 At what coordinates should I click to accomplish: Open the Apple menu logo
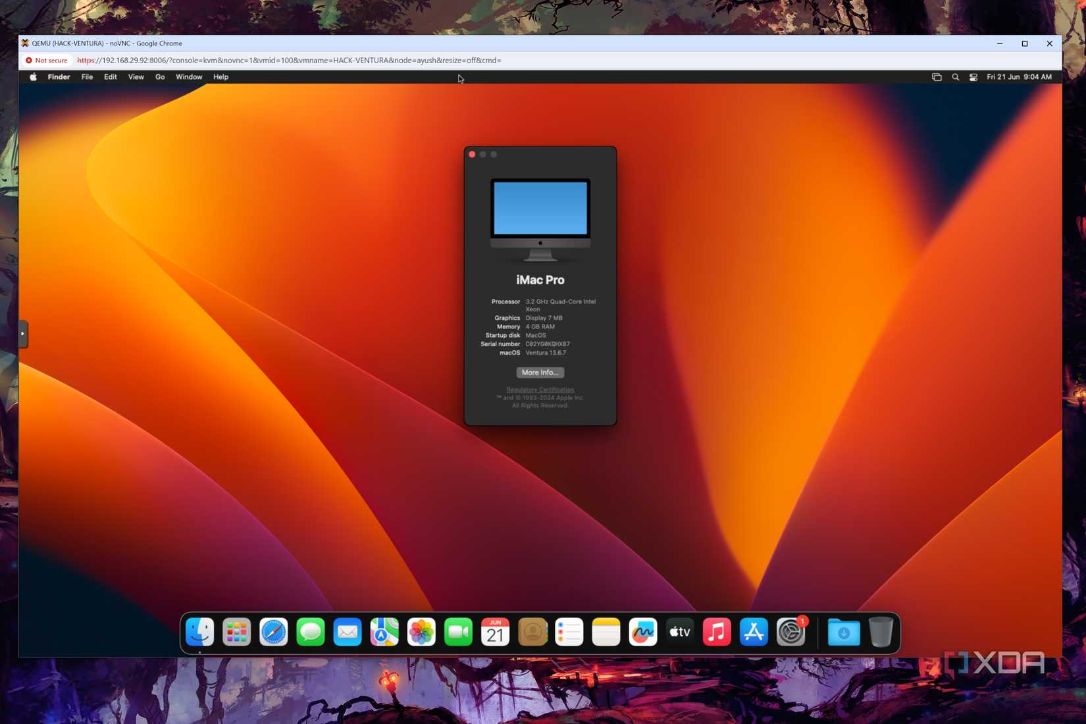point(33,77)
